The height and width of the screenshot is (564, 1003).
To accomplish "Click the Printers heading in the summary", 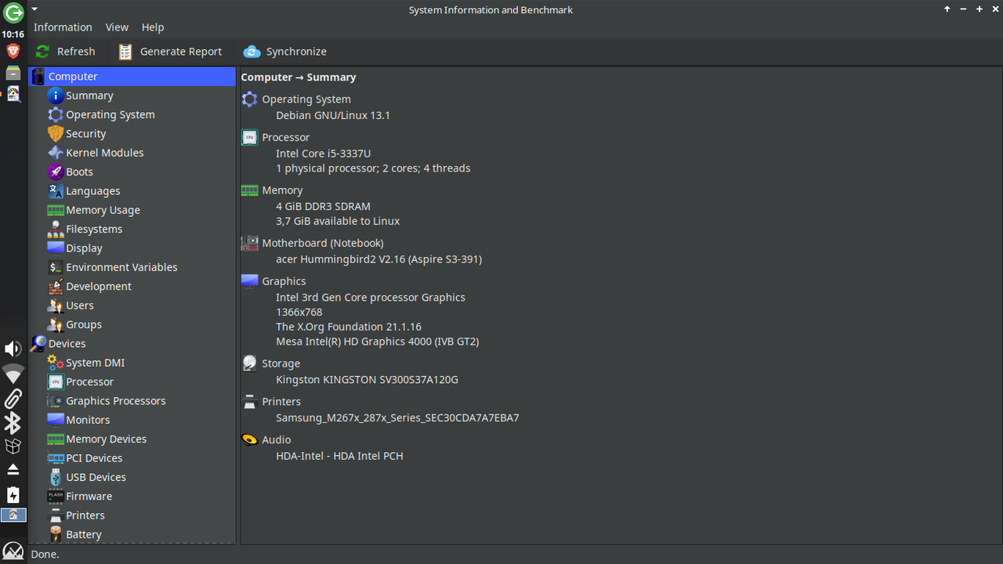I will click(x=281, y=402).
